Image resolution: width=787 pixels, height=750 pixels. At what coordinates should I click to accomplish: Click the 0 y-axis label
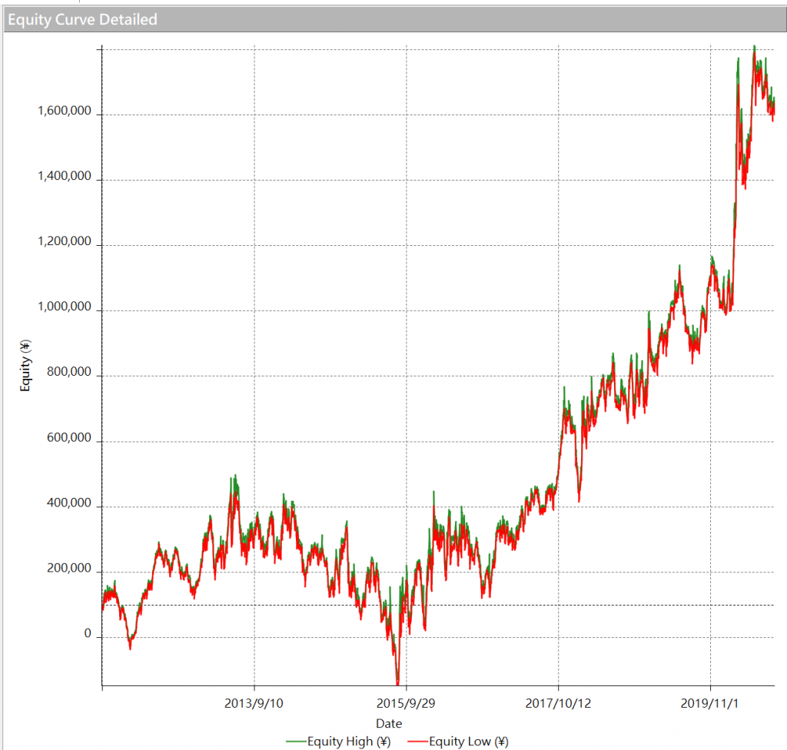pyautogui.click(x=88, y=635)
